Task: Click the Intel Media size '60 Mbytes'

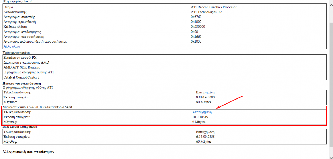Action: [204, 142]
